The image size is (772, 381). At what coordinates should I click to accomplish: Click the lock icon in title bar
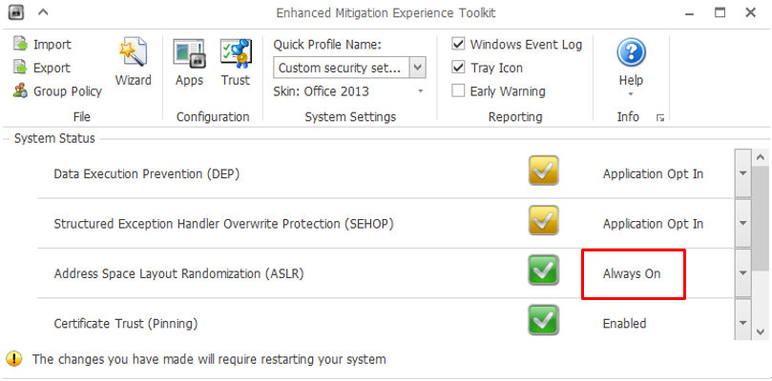(x=16, y=12)
